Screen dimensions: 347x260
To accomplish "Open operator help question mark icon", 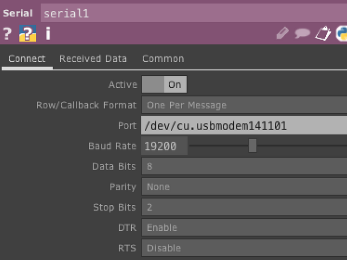I will [7, 34].
